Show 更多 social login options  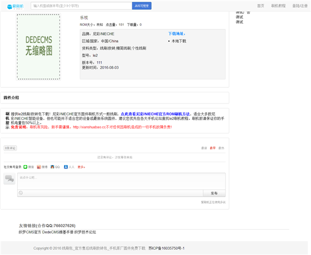(x=81, y=167)
